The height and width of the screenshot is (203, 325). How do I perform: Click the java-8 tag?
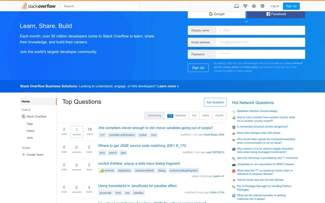click(113, 153)
